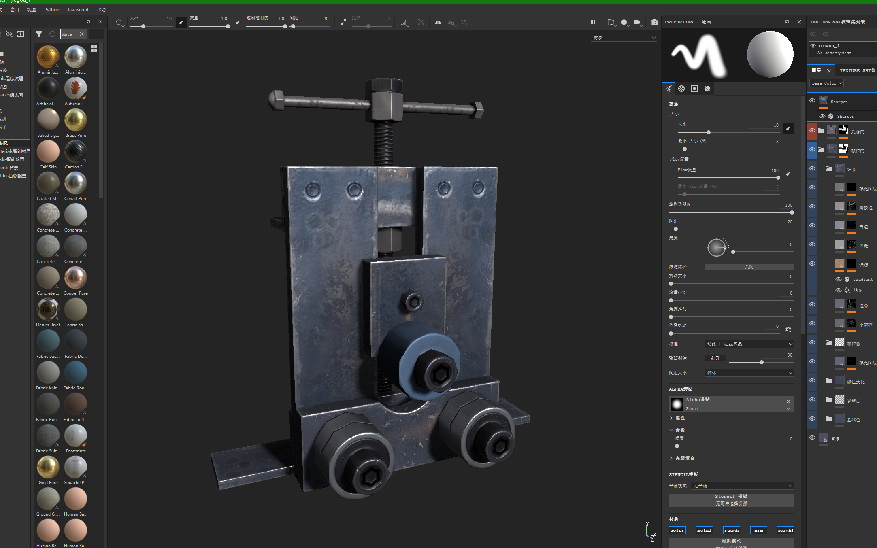The width and height of the screenshot is (877, 548).
Task: Open the 3D/2D view mode cube menu
Action: [624, 23]
